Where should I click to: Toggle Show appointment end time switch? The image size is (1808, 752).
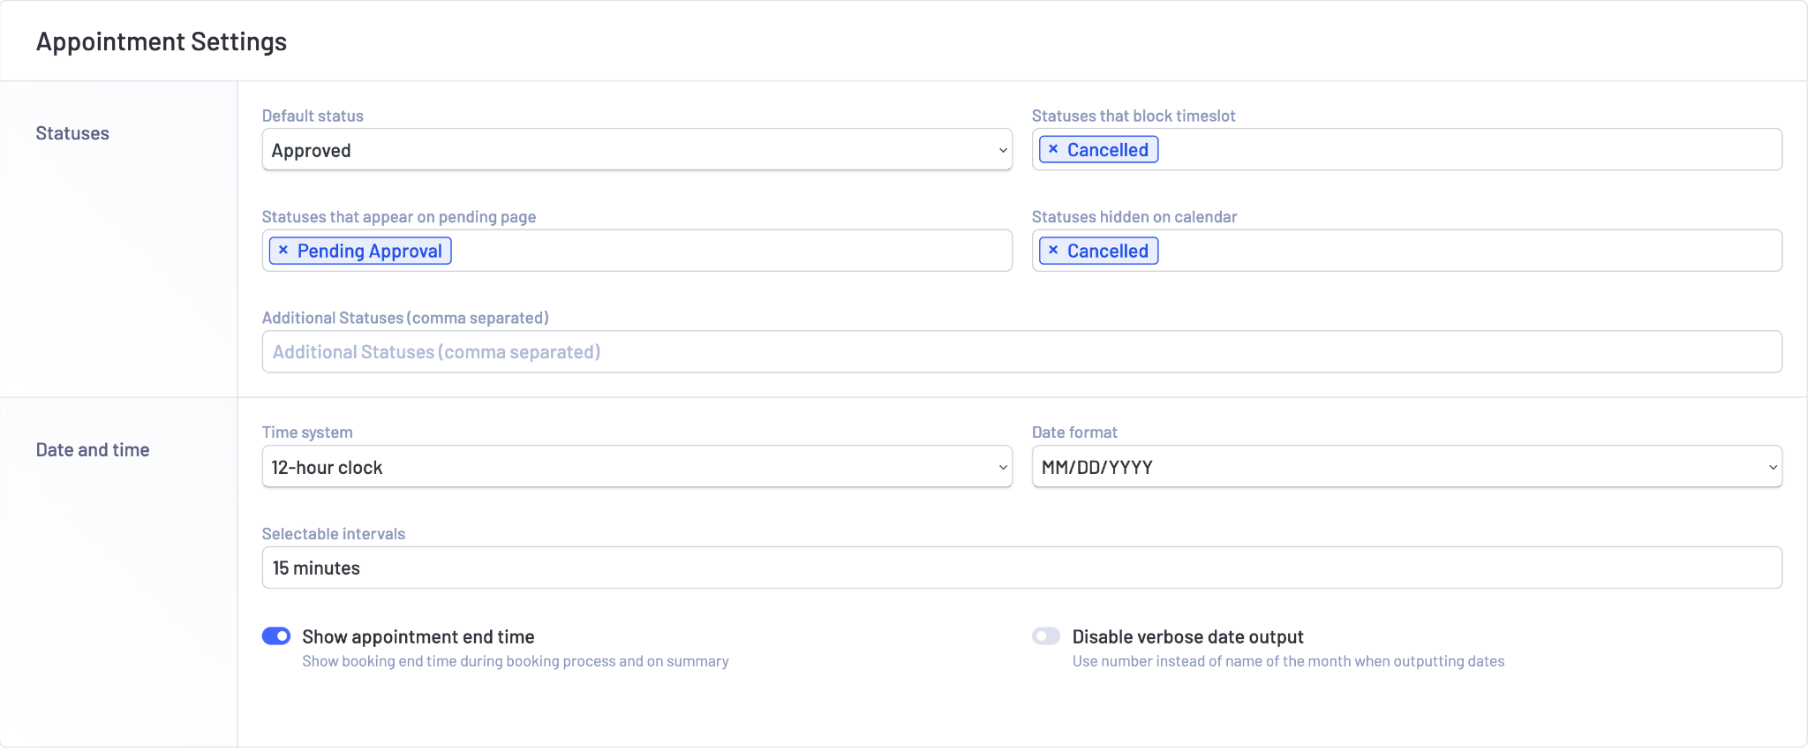[x=276, y=635]
